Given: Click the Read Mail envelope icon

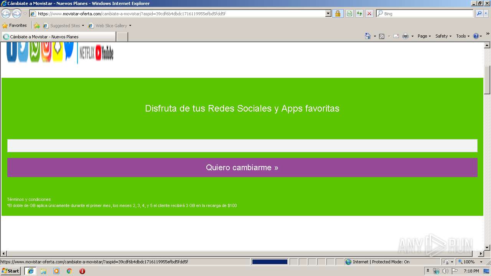Looking at the screenshot, I should point(396,36).
